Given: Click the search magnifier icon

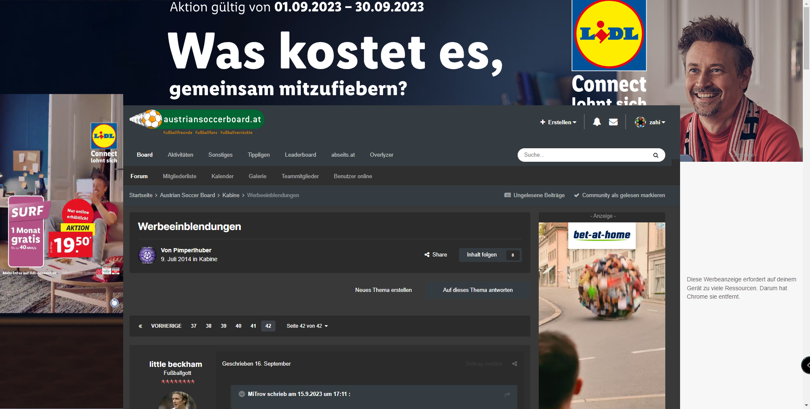Looking at the screenshot, I should click(x=656, y=155).
